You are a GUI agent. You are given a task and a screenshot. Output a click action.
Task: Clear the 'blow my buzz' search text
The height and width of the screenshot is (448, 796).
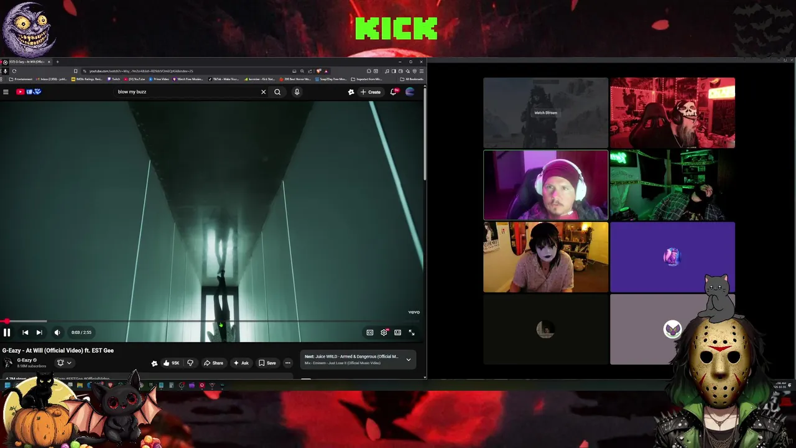(263, 92)
